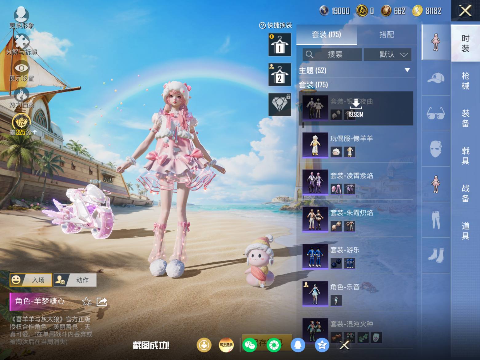The image size is (480, 360).
Task: Pick the 凌霄紫焰 clothing part icon
Action: click(x=349, y=189)
